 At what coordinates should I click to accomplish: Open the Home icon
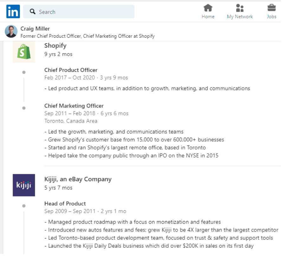tap(208, 8)
